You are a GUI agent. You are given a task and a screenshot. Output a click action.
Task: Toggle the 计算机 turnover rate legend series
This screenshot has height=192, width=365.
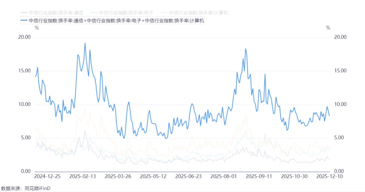[194, 13]
